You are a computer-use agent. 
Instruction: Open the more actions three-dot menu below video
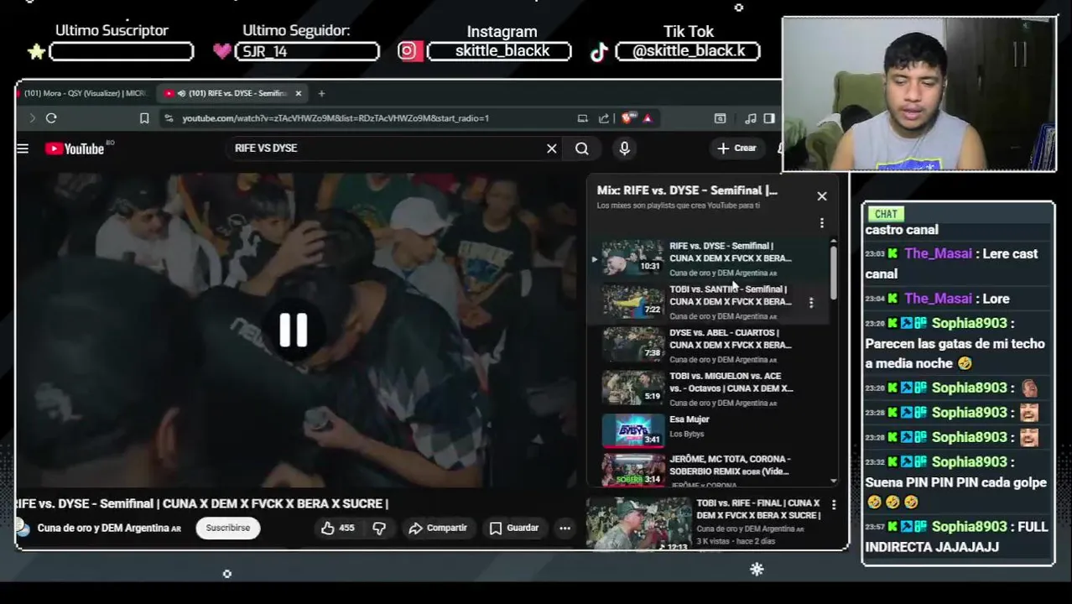click(565, 528)
